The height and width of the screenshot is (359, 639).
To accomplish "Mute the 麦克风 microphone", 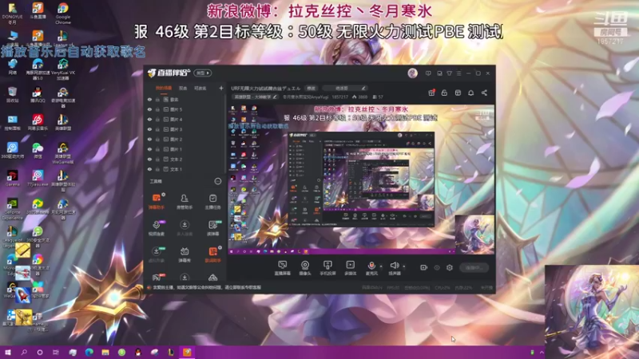I will (x=371, y=267).
